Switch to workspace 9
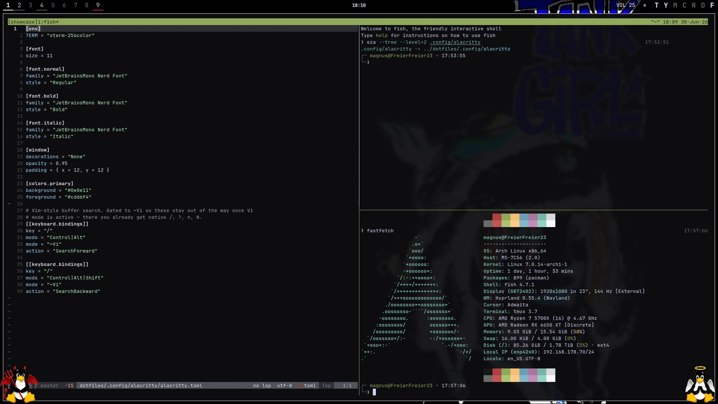 click(x=98, y=5)
